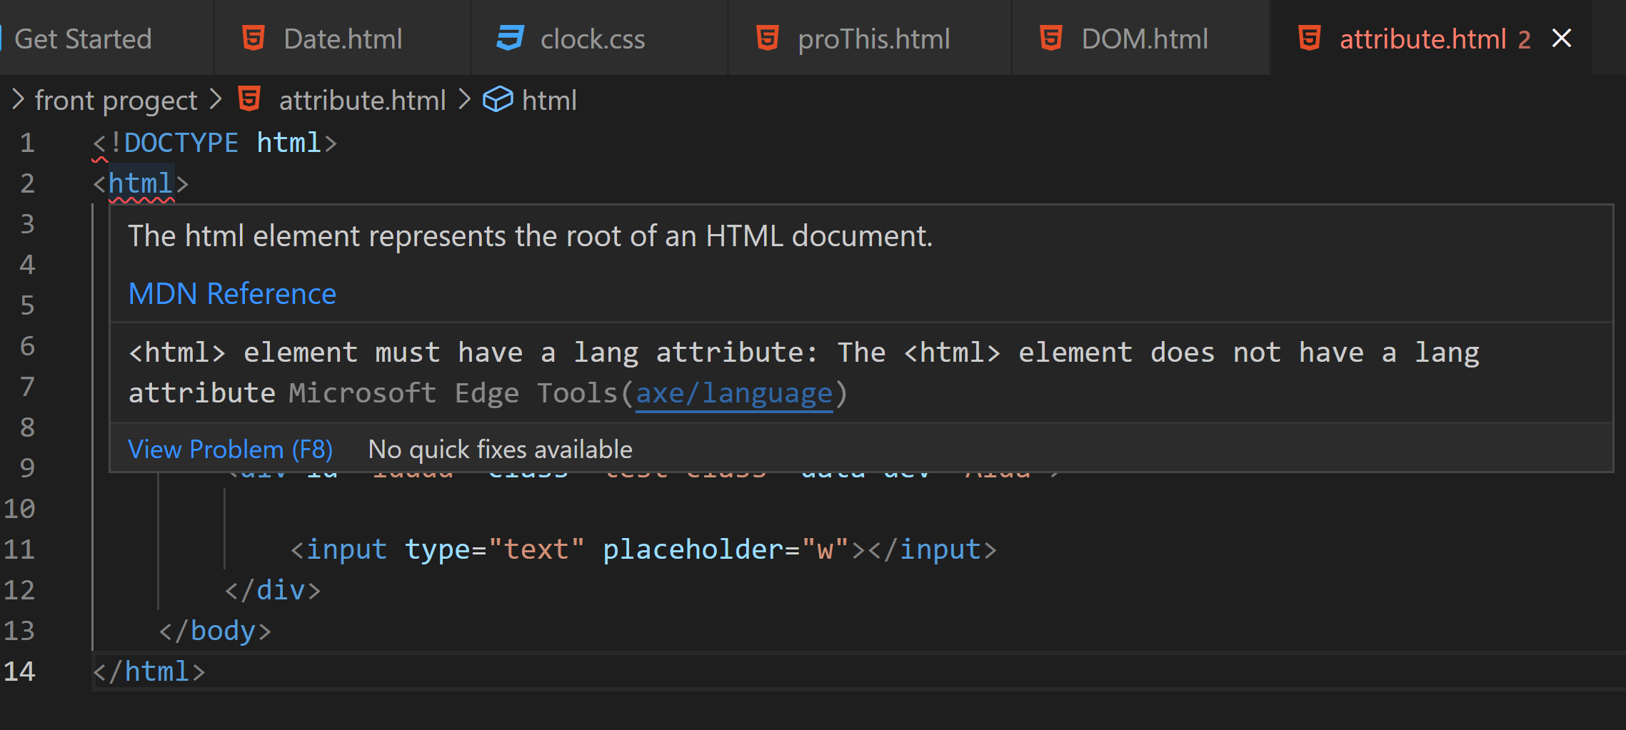Click the DOCTYPE keyword on line 1

tap(181, 143)
